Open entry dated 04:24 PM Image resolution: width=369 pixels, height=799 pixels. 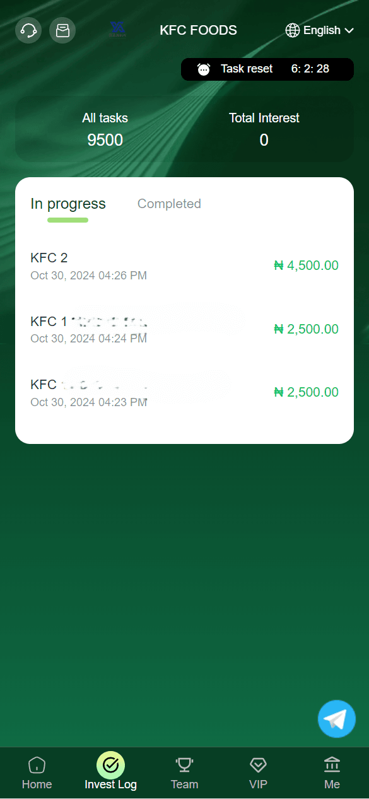[184, 329]
